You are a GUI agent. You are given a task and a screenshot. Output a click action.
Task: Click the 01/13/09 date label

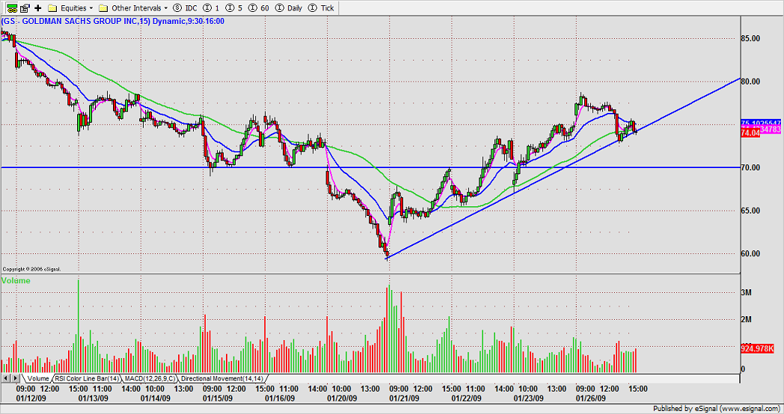[x=93, y=398]
